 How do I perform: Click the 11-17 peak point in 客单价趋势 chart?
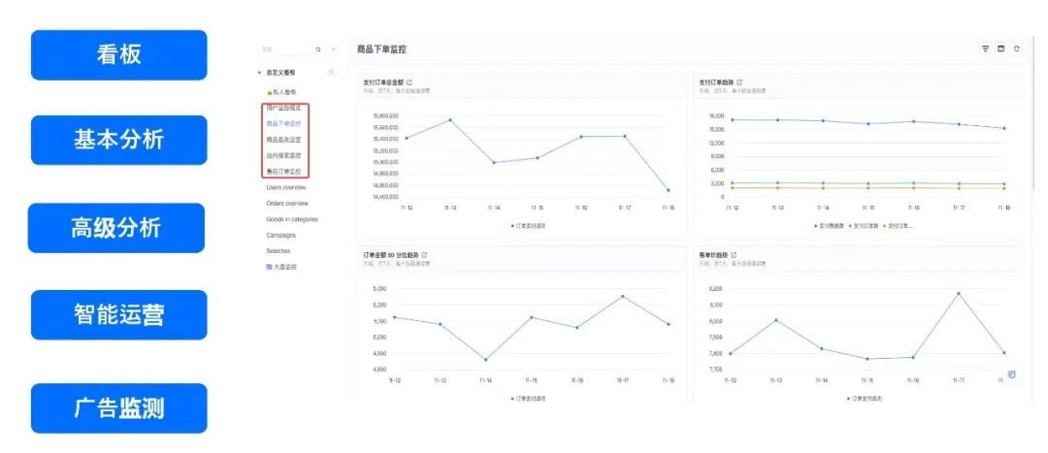[x=959, y=293]
